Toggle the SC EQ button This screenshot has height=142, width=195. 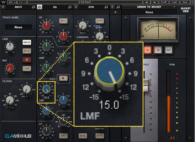(x=83, y=136)
